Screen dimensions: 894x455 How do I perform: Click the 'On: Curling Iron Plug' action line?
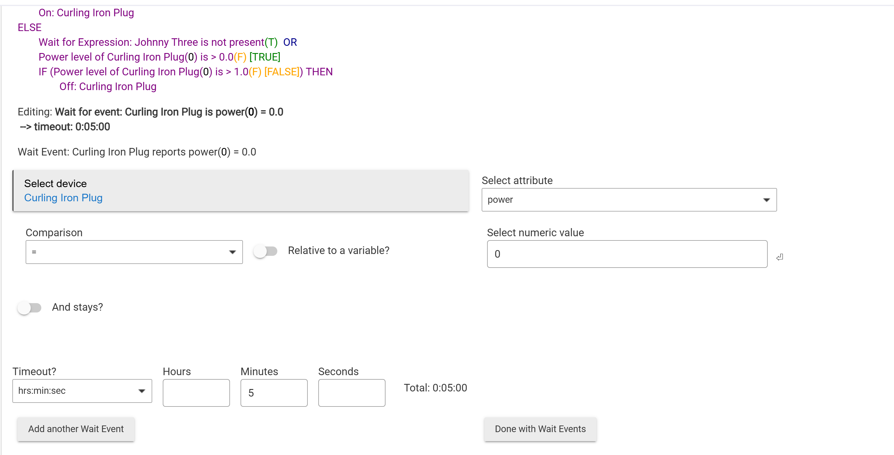[x=86, y=13]
